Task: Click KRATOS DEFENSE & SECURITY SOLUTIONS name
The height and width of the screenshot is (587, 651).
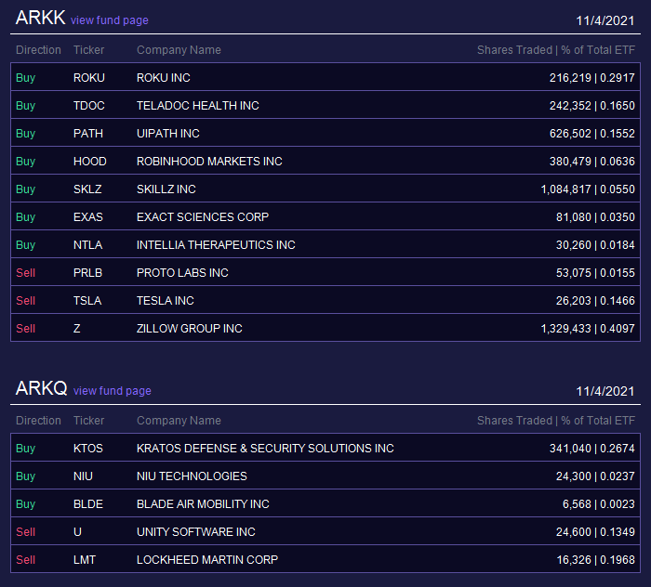Action: click(x=265, y=448)
